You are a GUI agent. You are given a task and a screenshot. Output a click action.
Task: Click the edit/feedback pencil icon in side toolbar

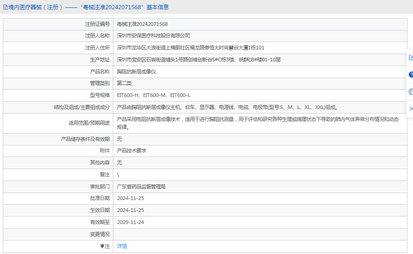411,58
